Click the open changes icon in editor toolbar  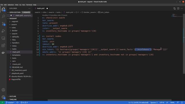pos(175,8)
